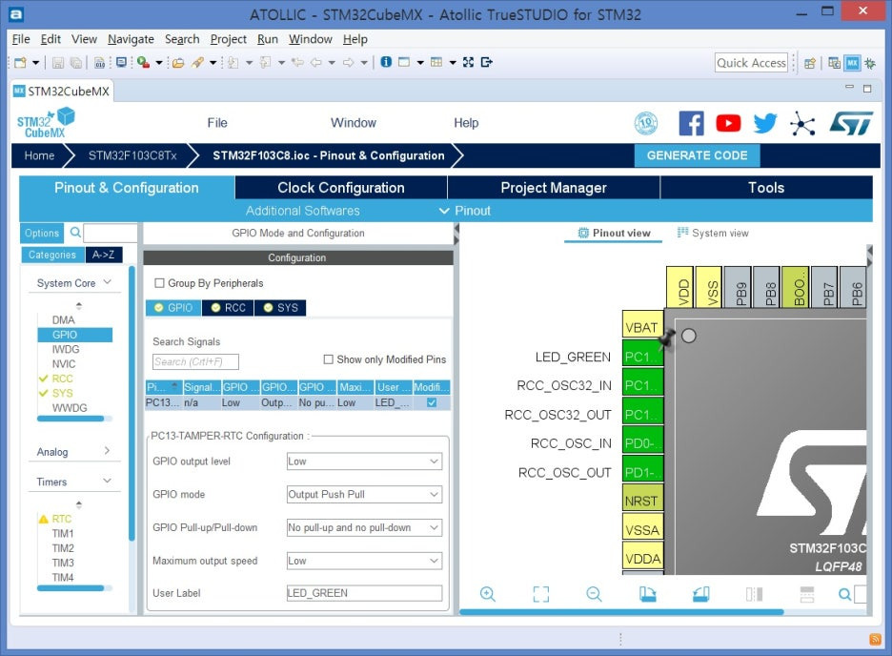Open the Project menu
Viewport: 892px width, 656px height.
tap(228, 39)
